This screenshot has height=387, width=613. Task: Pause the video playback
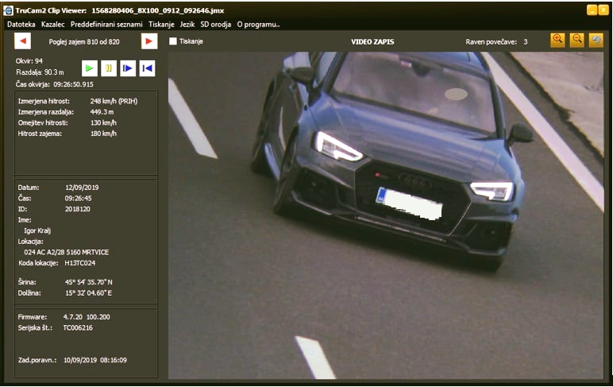click(x=108, y=68)
